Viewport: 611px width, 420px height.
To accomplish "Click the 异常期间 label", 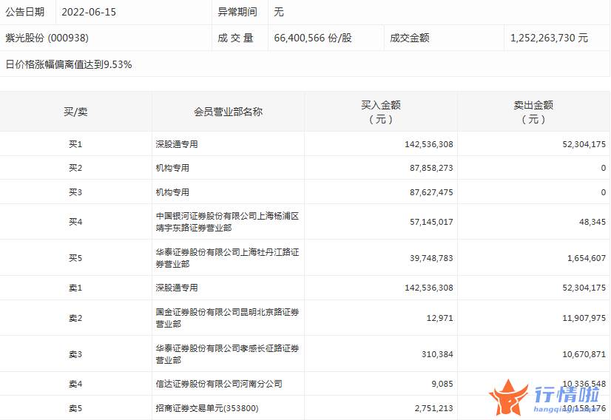I will [x=237, y=12].
